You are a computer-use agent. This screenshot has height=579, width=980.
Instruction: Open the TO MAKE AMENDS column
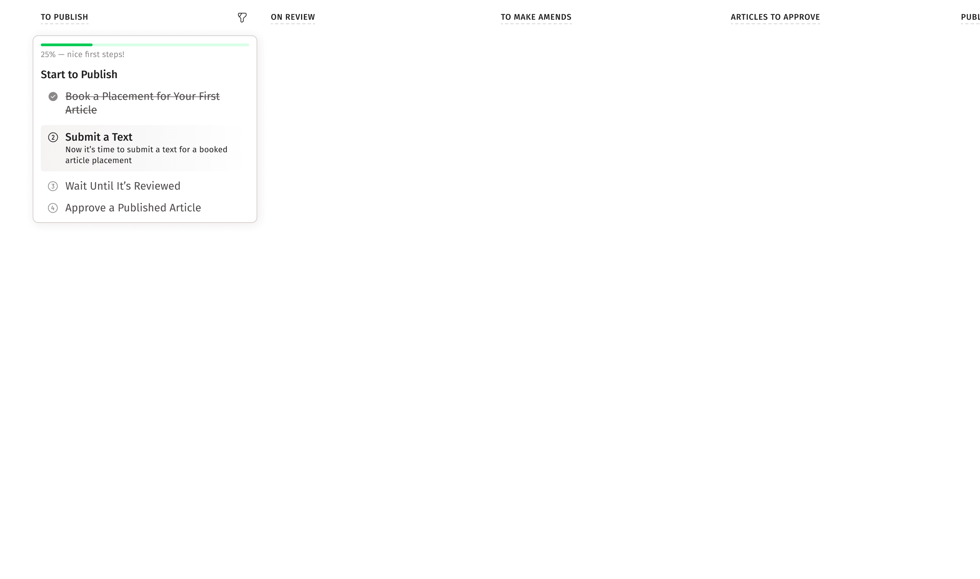(536, 17)
